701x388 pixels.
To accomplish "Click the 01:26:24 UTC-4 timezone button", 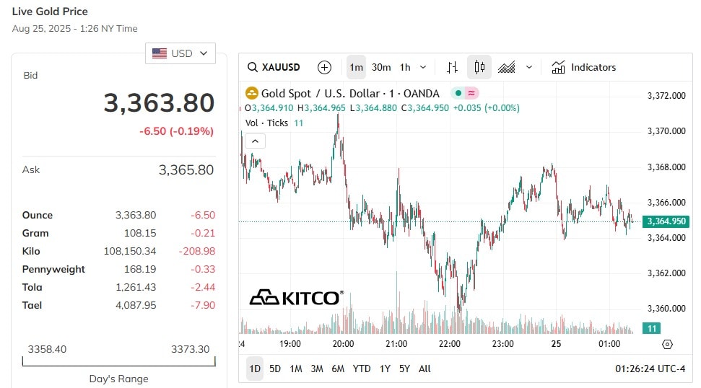I will point(650,369).
